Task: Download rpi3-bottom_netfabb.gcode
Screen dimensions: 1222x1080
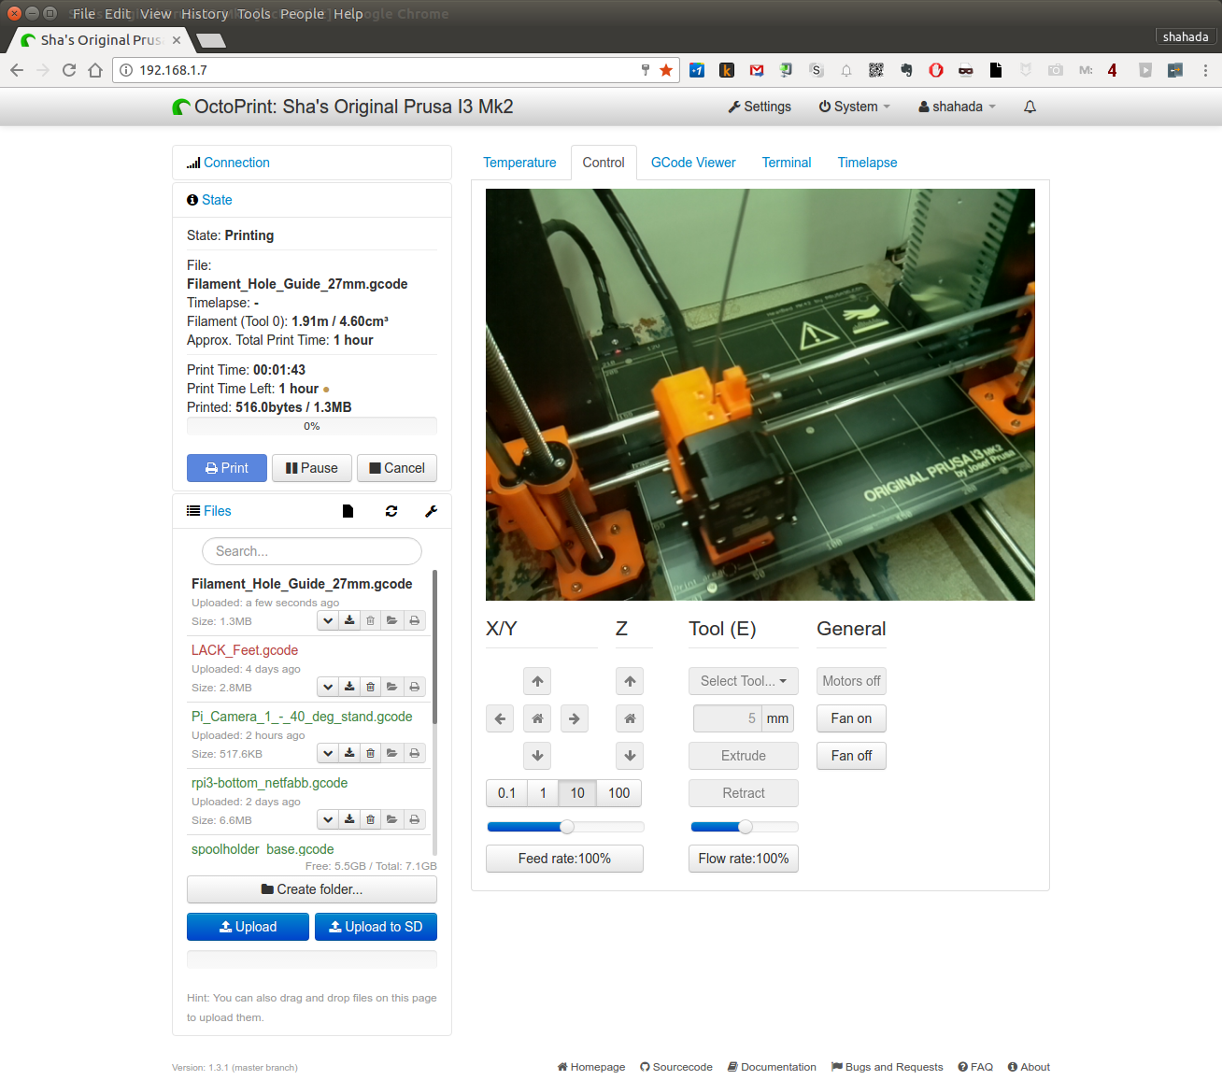Action: (x=349, y=819)
